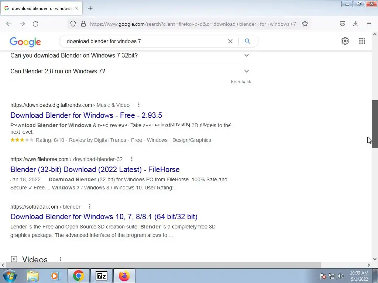Open Google quick settings gear
The height and width of the screenshot is (283, 378).
pos(345,41)
